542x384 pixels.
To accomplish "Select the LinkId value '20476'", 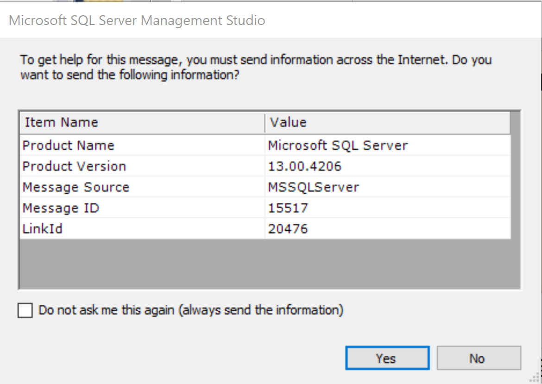I will (288, 228).
